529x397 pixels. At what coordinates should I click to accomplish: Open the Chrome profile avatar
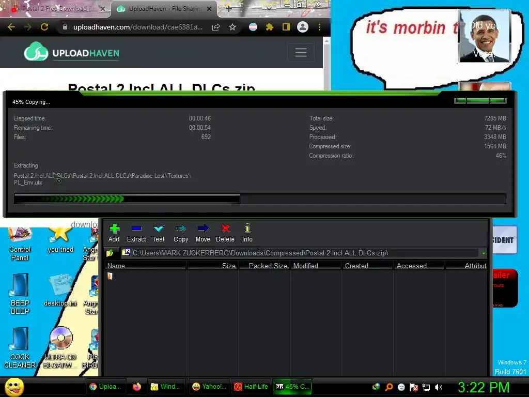(x=303, y=27)
